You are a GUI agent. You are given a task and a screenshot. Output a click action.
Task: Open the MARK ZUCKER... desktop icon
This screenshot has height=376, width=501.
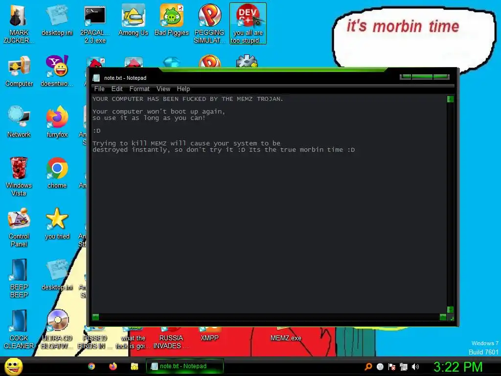[x=19, y=24]
